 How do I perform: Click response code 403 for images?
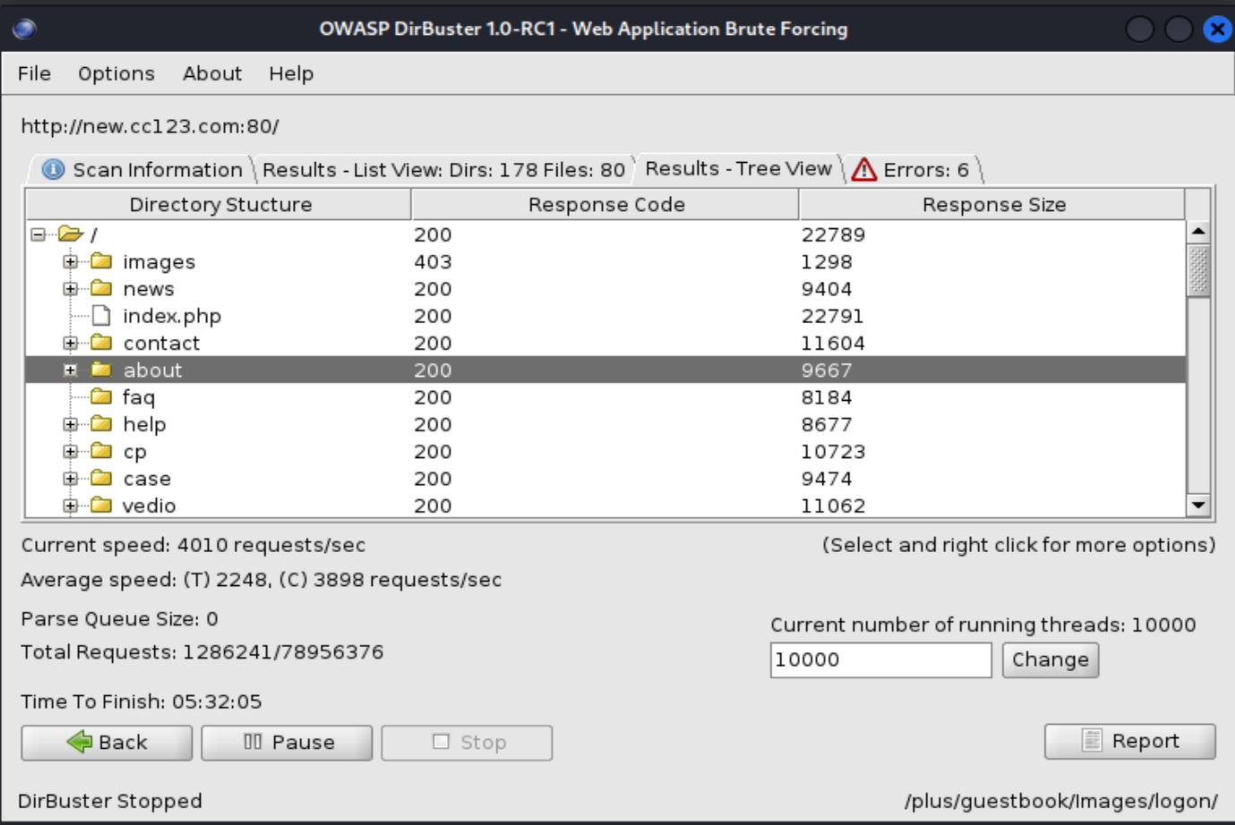(433, 261)
